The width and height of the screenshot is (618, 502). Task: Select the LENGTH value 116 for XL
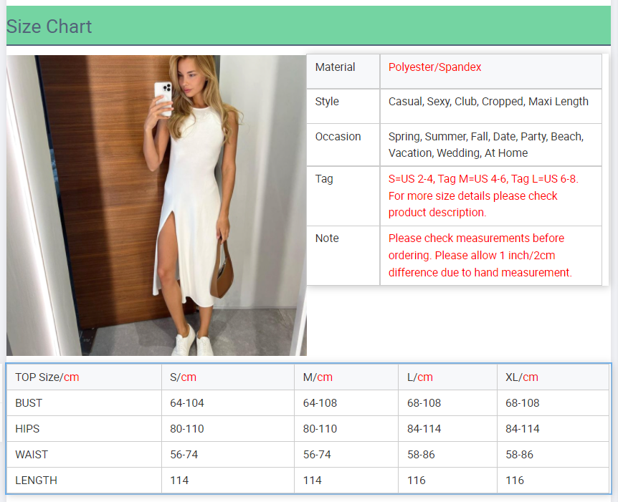[x=515, y=481]
